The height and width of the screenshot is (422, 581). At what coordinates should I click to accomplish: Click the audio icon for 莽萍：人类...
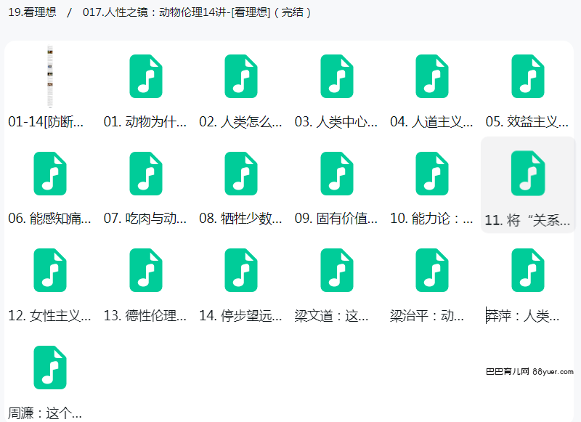[x=528, y=270]
